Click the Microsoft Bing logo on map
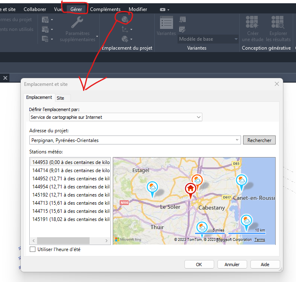This screenshot has height=282, width=296. point(128,239)
